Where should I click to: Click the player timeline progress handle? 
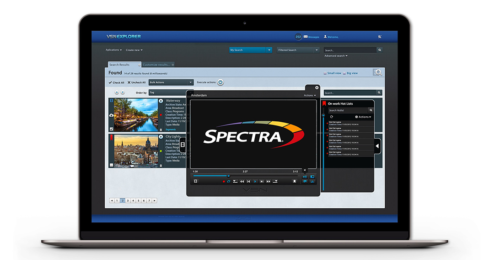[x=228, y=176]
